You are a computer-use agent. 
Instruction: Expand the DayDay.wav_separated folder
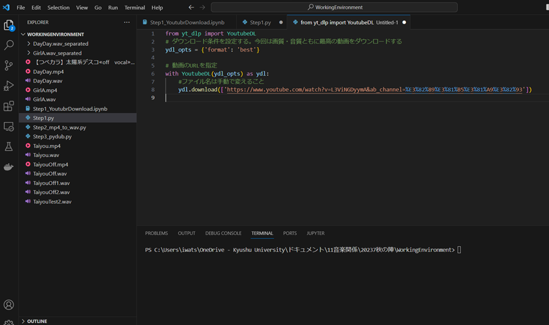click(x=60, y=44)
